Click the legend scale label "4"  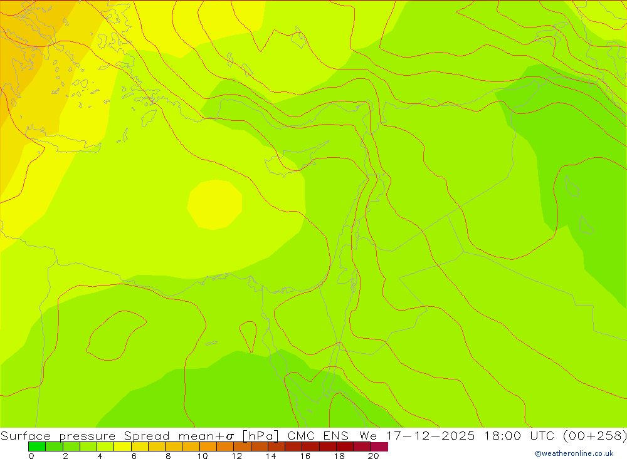(x=100, y=456)
